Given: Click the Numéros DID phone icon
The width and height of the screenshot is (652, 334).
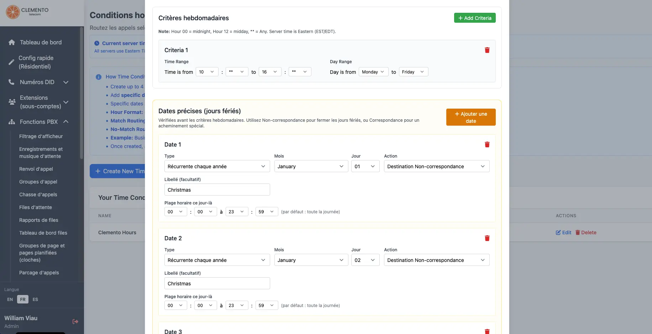Looking at the screenshot, I should (11, 82).
